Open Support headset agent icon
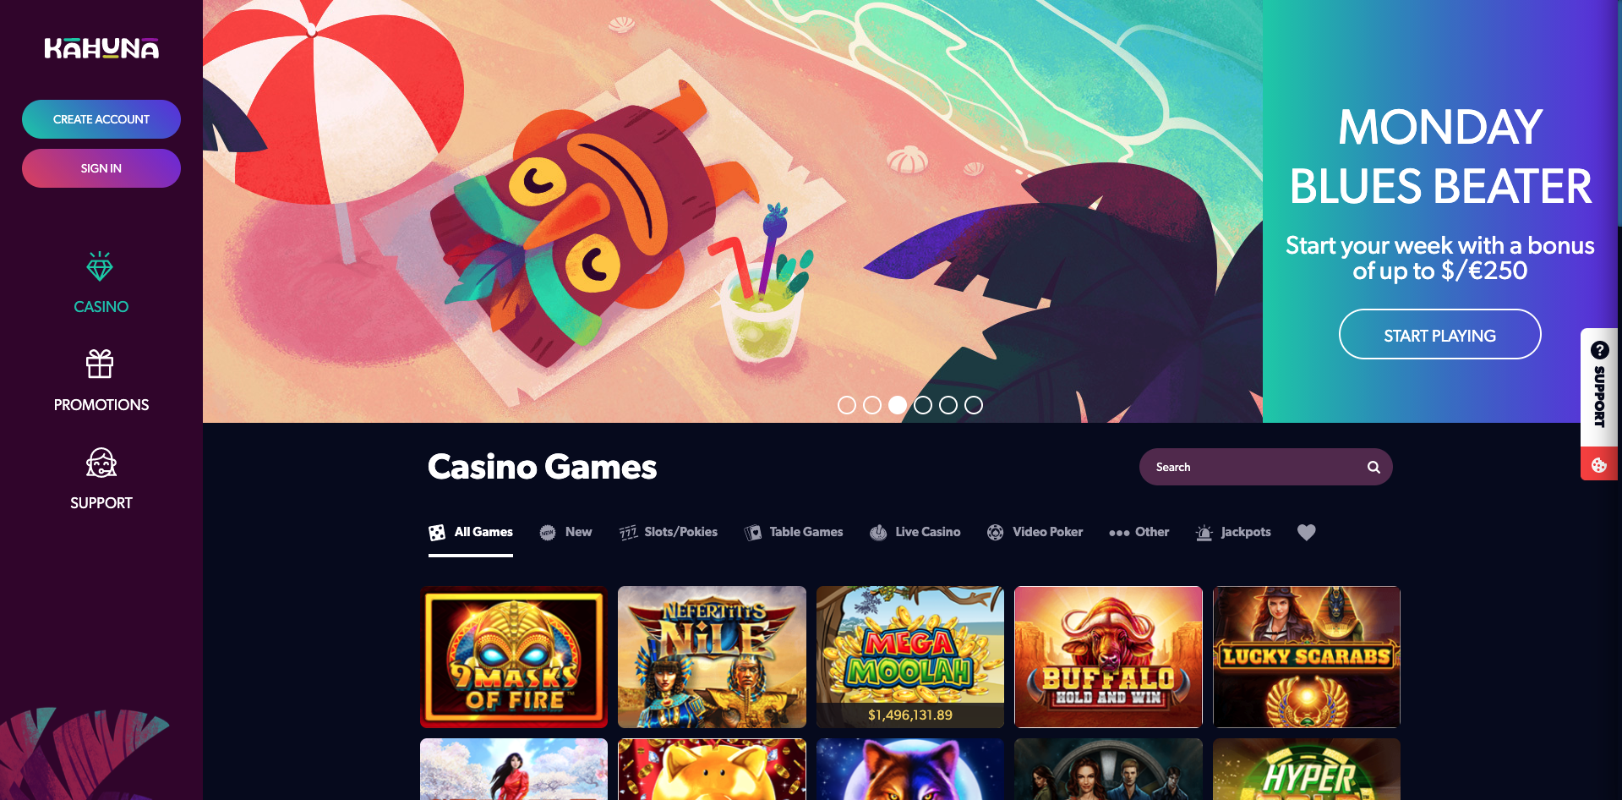1622x800 pixels. click(101, 463)
